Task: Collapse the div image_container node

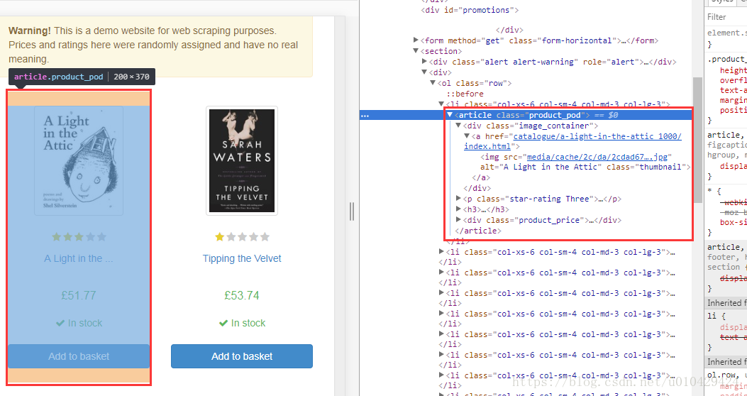Action: pos(458,126)
